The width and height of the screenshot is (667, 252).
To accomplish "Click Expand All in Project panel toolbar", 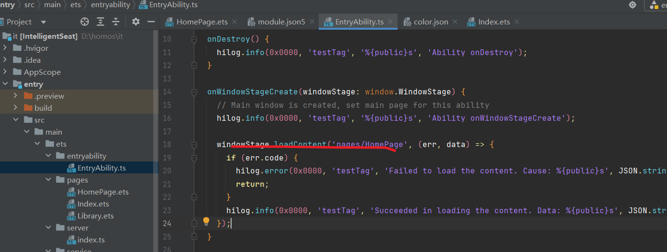I will click(100, 22).
